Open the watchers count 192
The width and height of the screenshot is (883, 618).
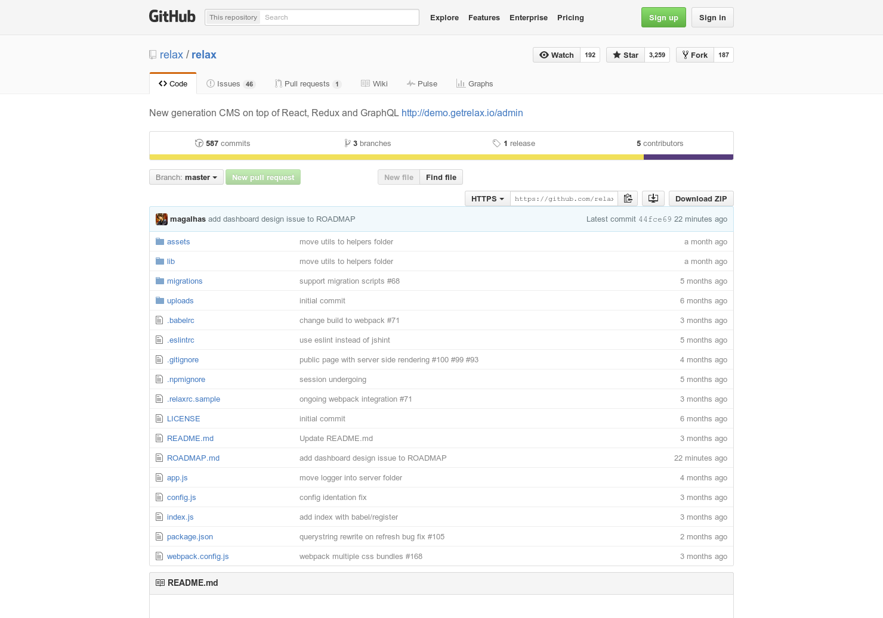[x=590, y=55]
